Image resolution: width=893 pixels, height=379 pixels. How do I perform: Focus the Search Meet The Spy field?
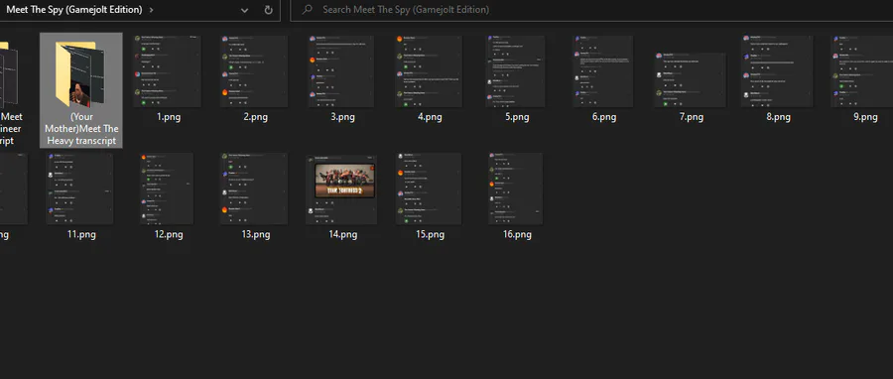591,10
